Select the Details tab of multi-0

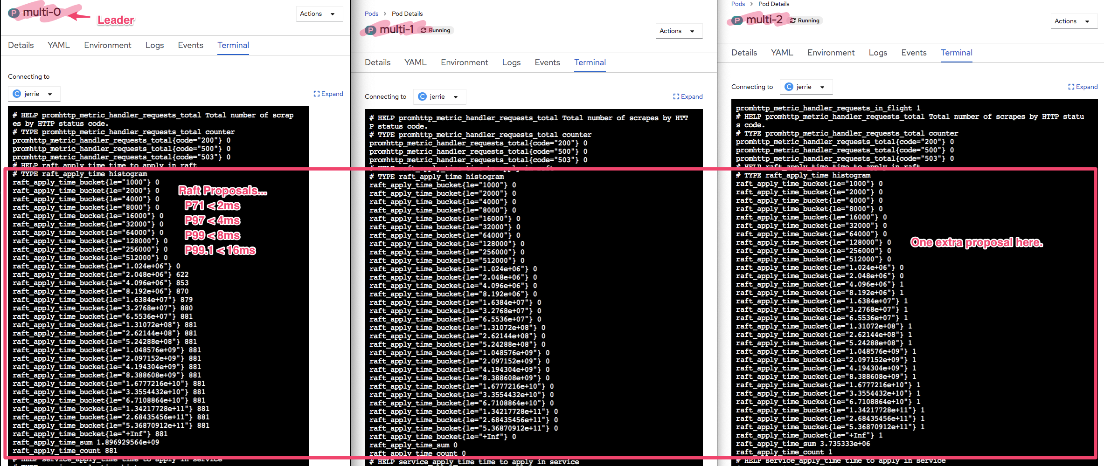click(20, 45)
